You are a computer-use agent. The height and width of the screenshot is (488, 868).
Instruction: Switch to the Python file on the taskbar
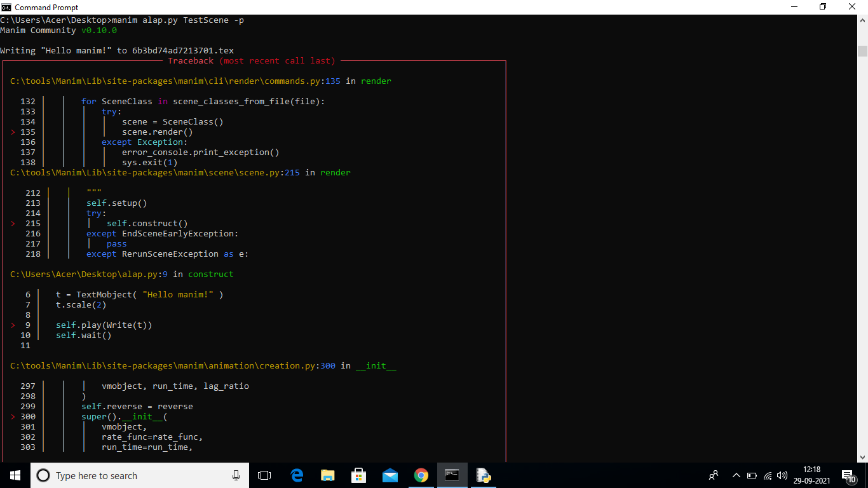pos(484,475)
